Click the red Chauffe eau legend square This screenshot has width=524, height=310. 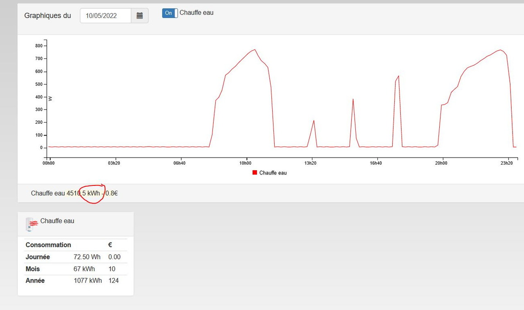(x=255, y=173)
